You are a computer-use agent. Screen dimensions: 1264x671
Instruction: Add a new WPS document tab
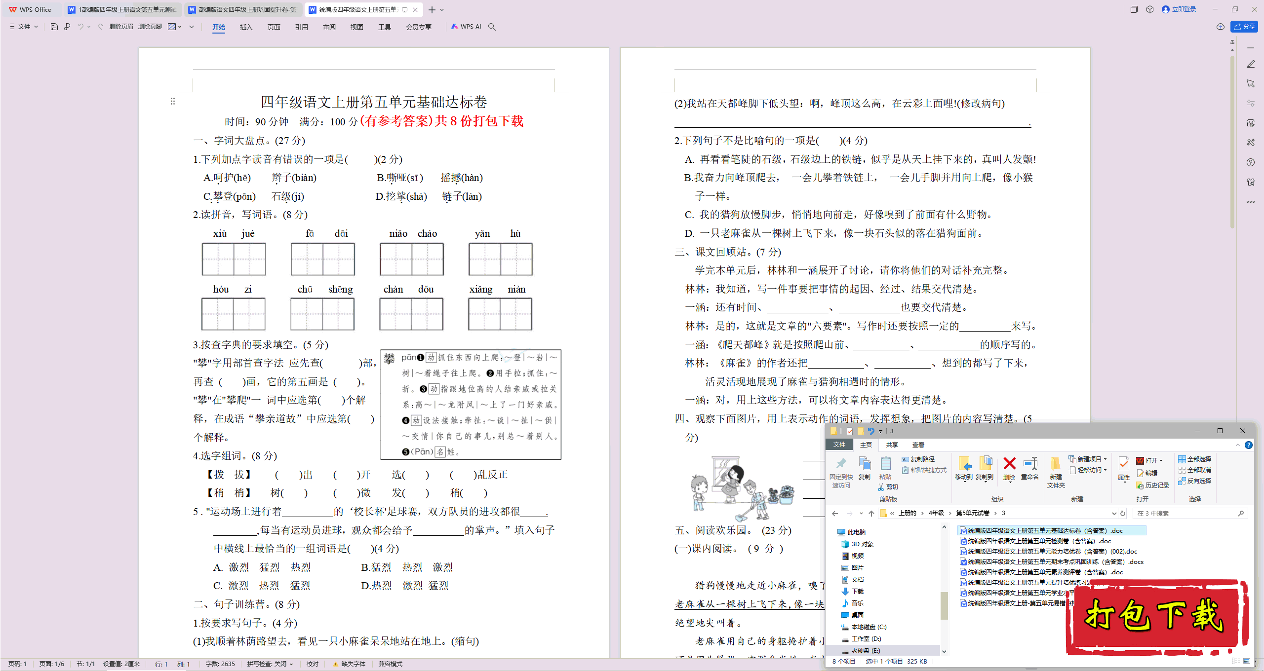coord(432,10)
